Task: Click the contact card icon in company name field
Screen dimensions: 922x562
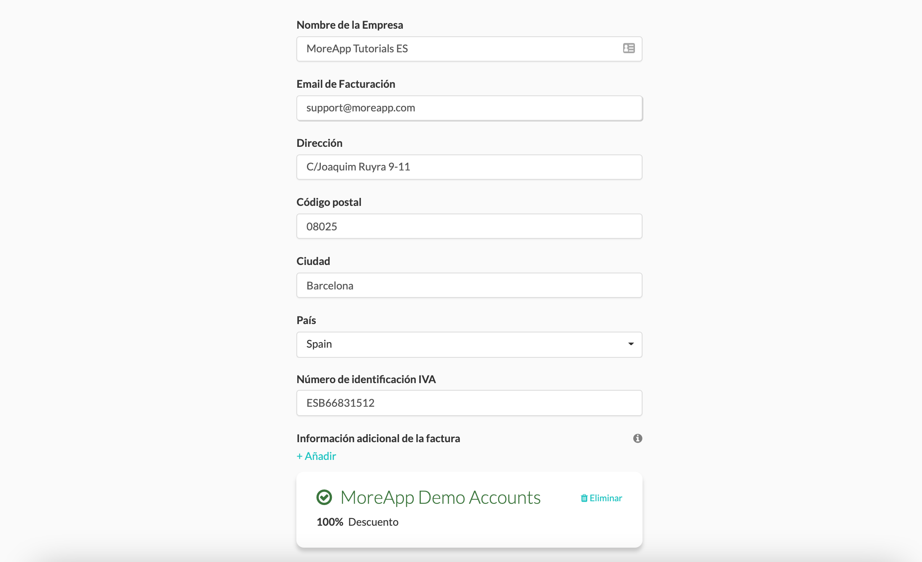Action: [629, 48]
